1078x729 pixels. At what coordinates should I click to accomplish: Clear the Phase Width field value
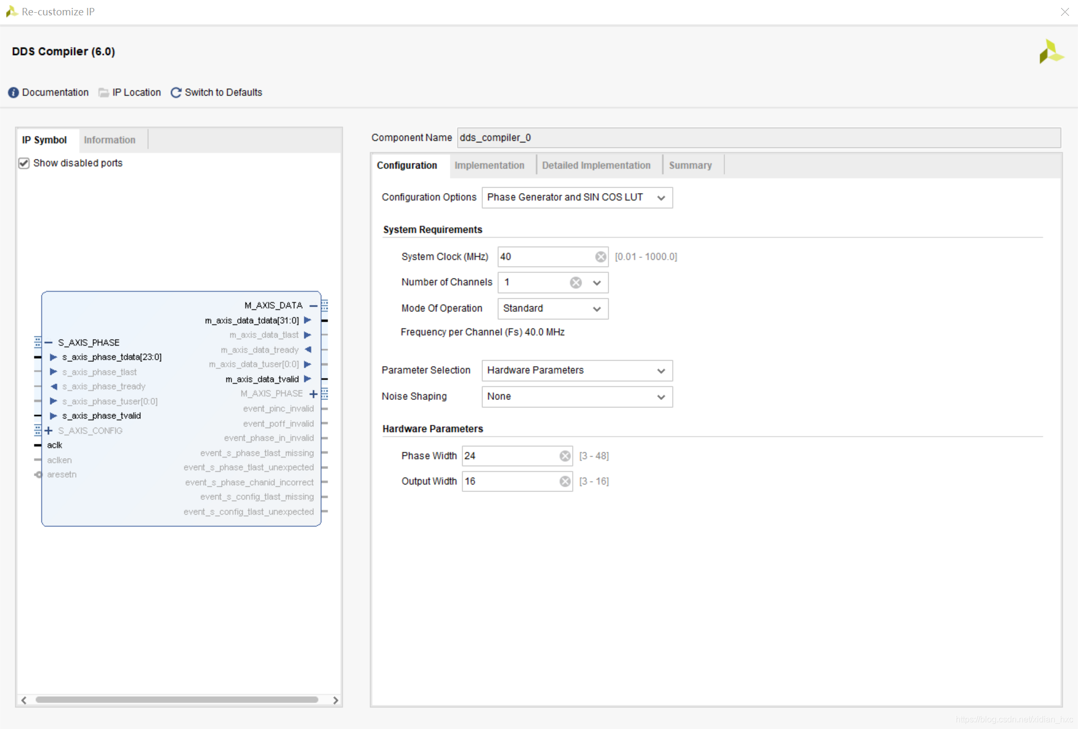click(565, 456)
